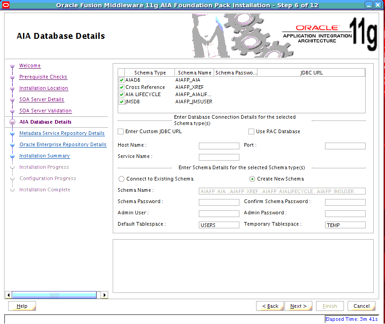Select Connect to Existing Schema radio button
The width and height of the screenshot is (385, 324).
pyautogui.click(x=121, y=179)
